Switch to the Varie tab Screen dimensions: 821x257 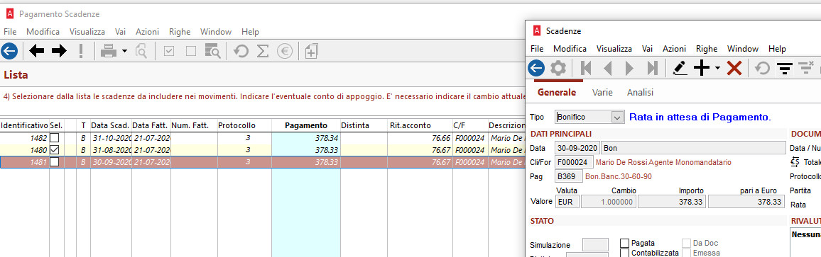click(x=602, y=93)
